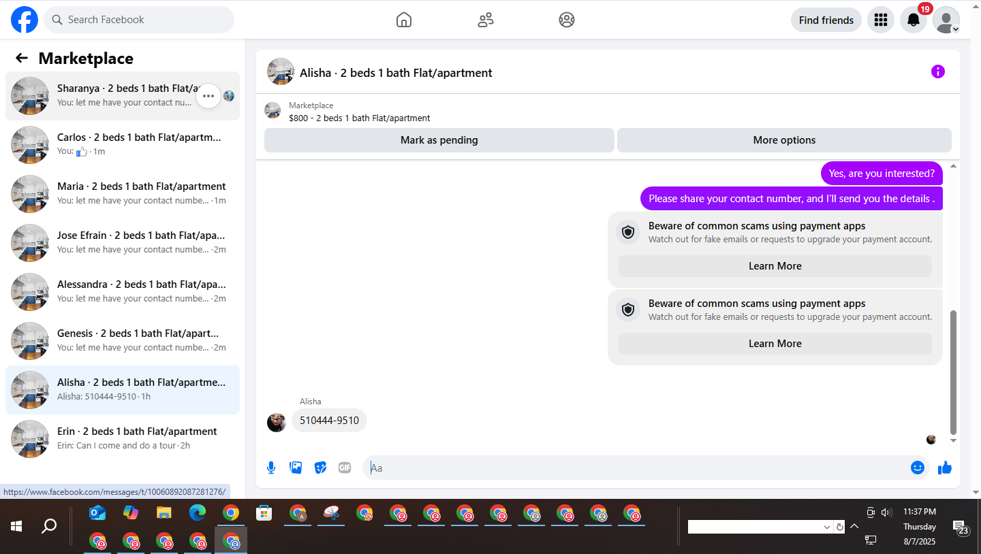
Task: Click the second Learn More button
Action: coord(775,344)
